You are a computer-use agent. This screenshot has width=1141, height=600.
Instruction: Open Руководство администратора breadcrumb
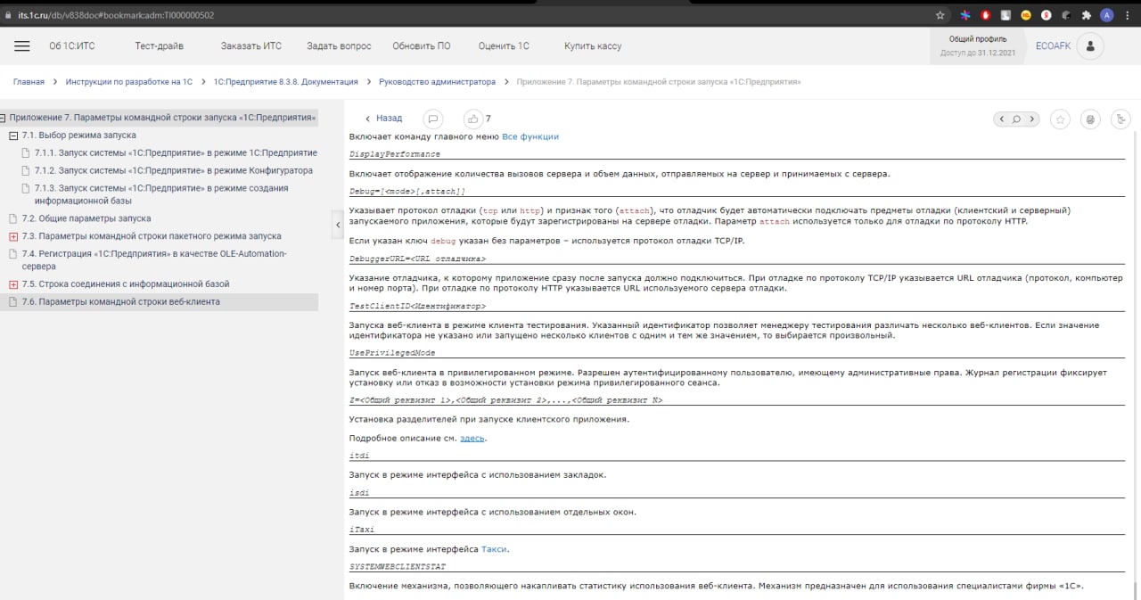pos(437,82)
